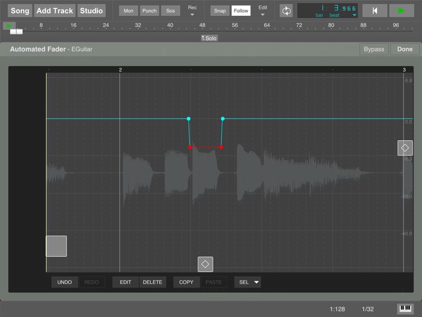The image size is (422, 317).
Task: Open the SEL dropdown
Action: [248, 282]
